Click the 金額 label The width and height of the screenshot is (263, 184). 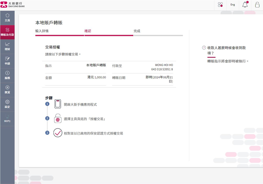pos(48,78)
